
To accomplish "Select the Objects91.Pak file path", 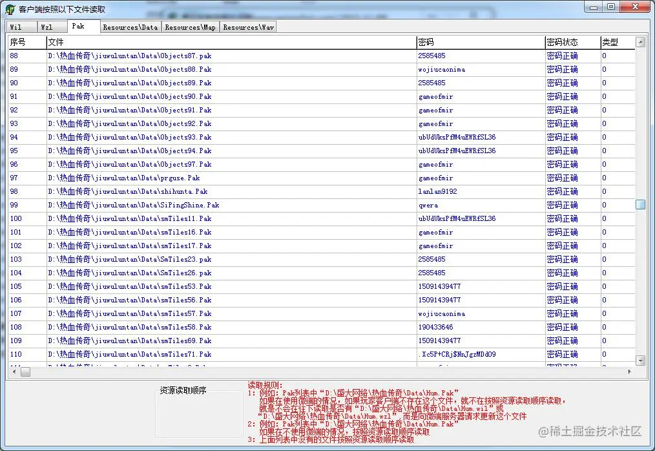I will point(129,110).
